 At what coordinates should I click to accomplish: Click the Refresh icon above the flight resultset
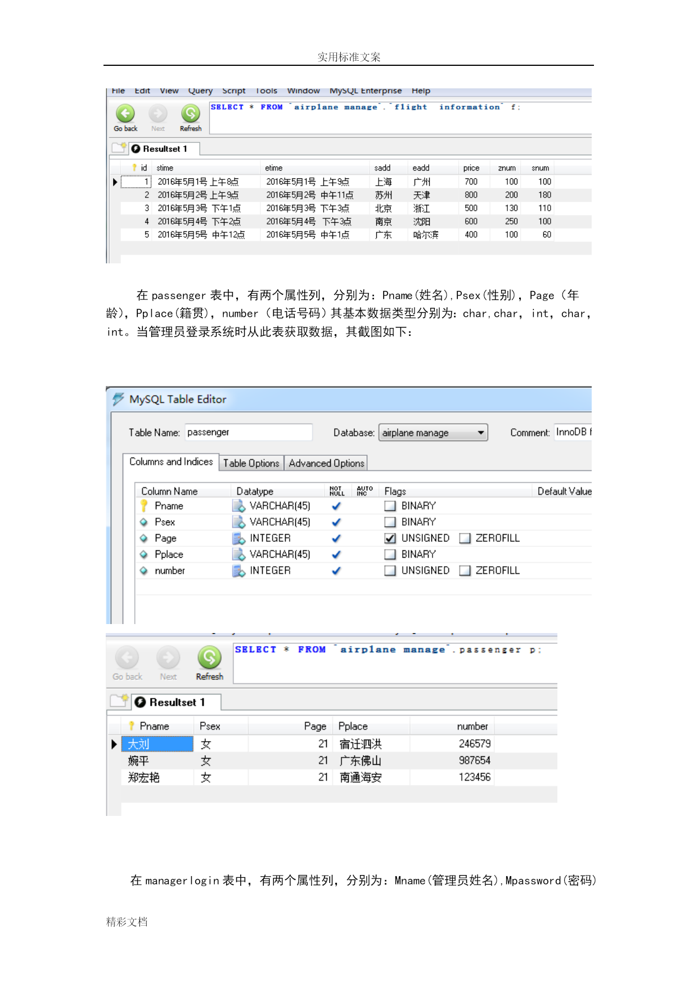(191, 114)
